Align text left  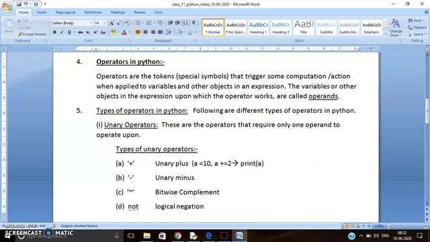(138, 32)
